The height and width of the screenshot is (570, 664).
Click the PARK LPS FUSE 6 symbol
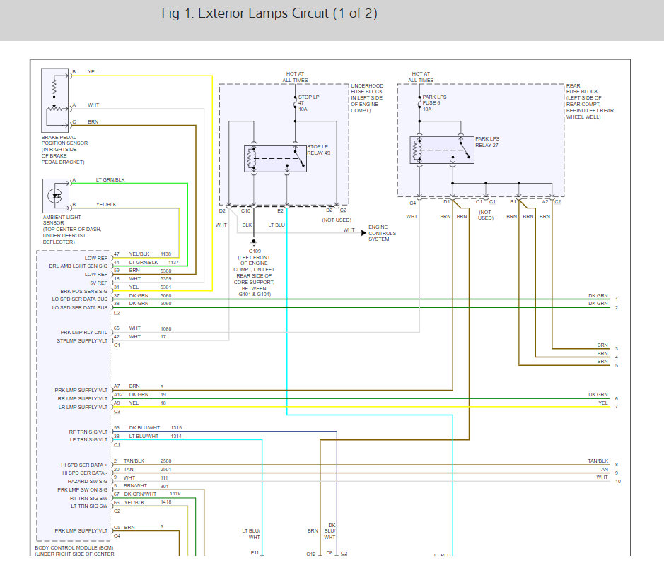tap(419, 102)
